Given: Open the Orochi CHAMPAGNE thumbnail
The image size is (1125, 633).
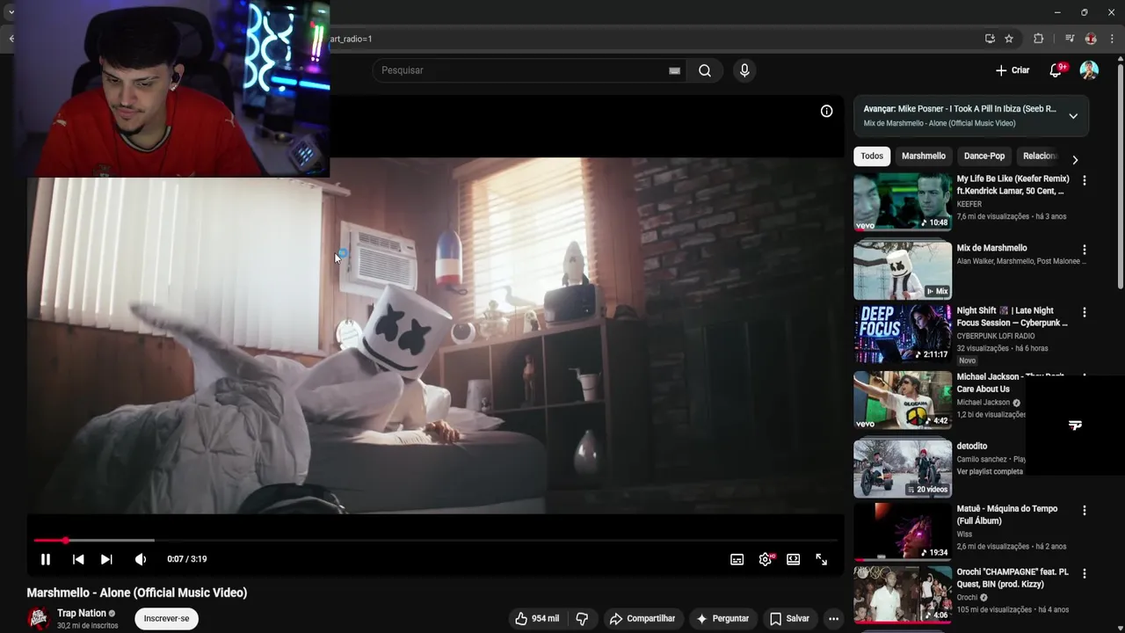Looking at the screenshot, I should (x=903, y=594).
